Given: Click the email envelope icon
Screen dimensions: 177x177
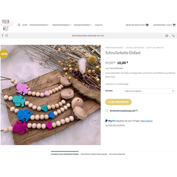Looking at the screenshot, I should click(x=167, y=36).
